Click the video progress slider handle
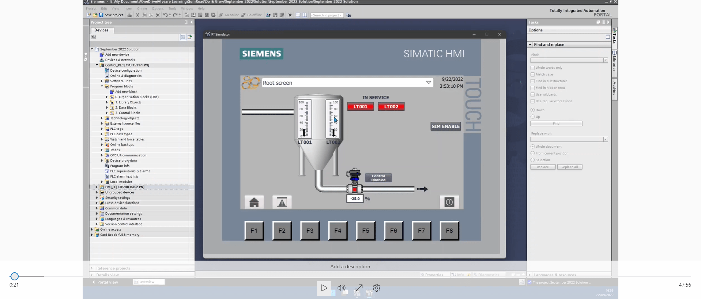 [x=14, y=276]
